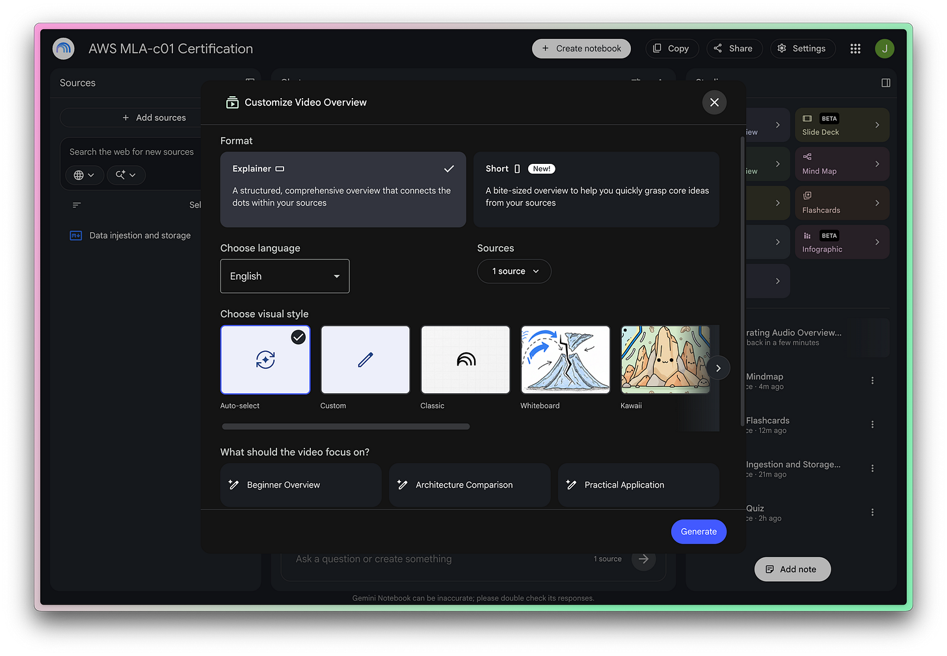Choose the Kawaii visual style
Image resolution: width=947 pixels, height=656 pixels.
[665, 360]
